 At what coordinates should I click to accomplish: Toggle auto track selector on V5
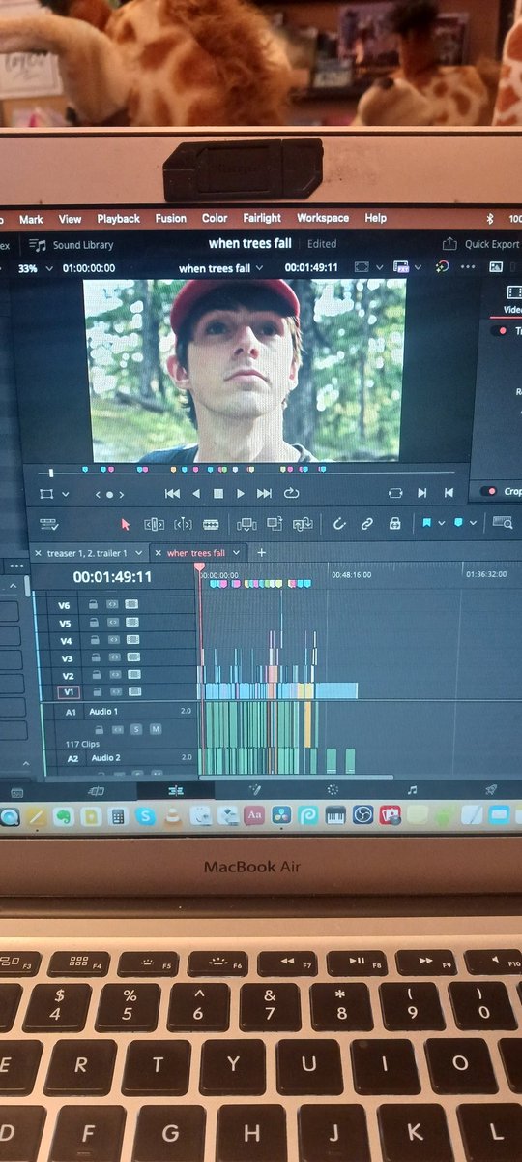point(112,623)
